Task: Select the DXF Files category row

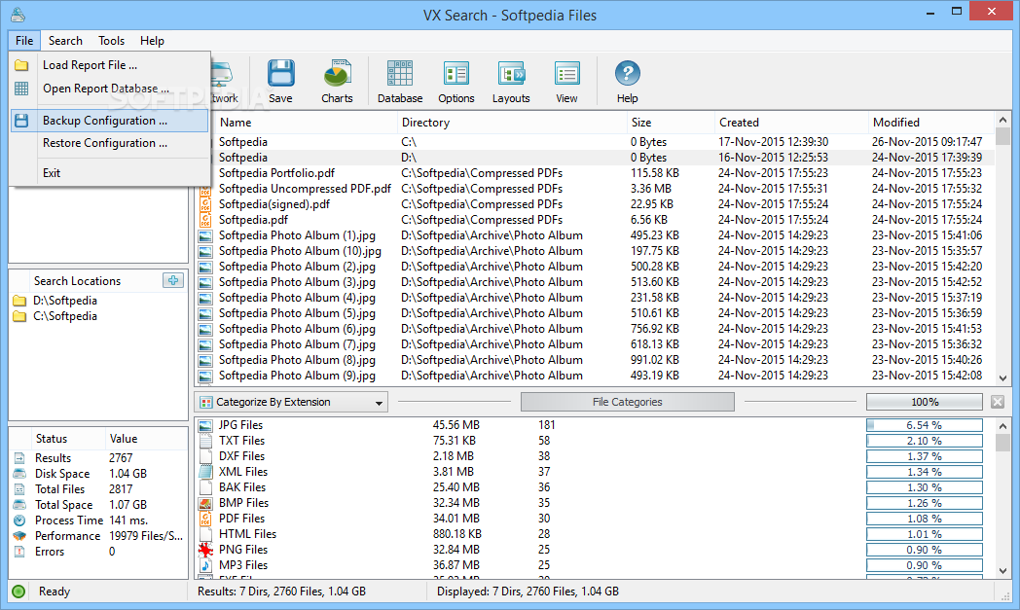Action: [595, 456]
